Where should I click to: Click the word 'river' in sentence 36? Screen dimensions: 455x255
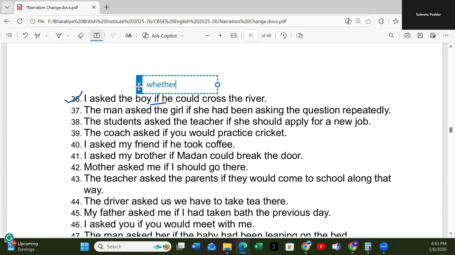(x=255, y=98)
